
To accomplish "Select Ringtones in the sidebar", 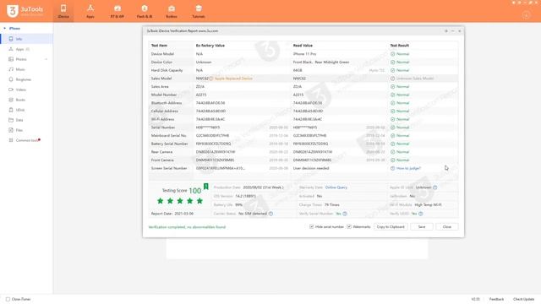I will click(x=26, y=79).
